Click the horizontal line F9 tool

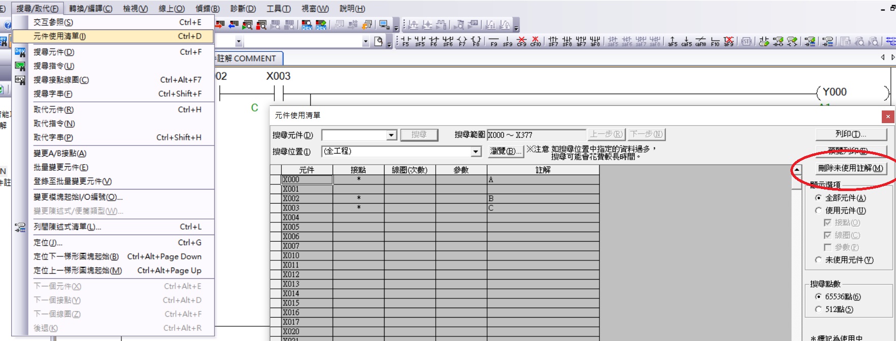coord(493,41)
